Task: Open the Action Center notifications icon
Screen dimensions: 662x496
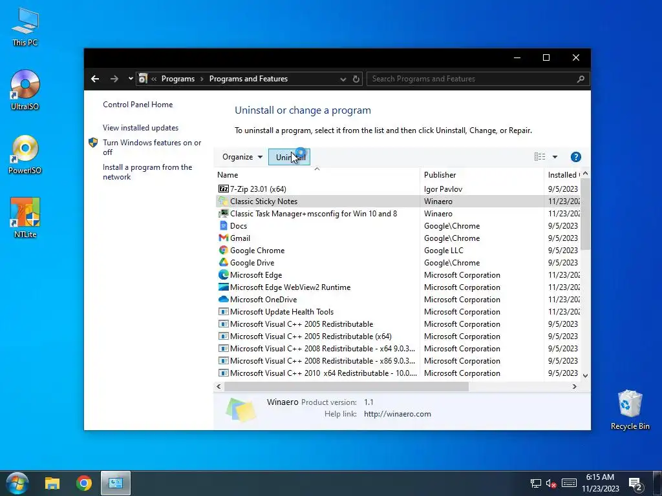Action: (x=635, y=484)
